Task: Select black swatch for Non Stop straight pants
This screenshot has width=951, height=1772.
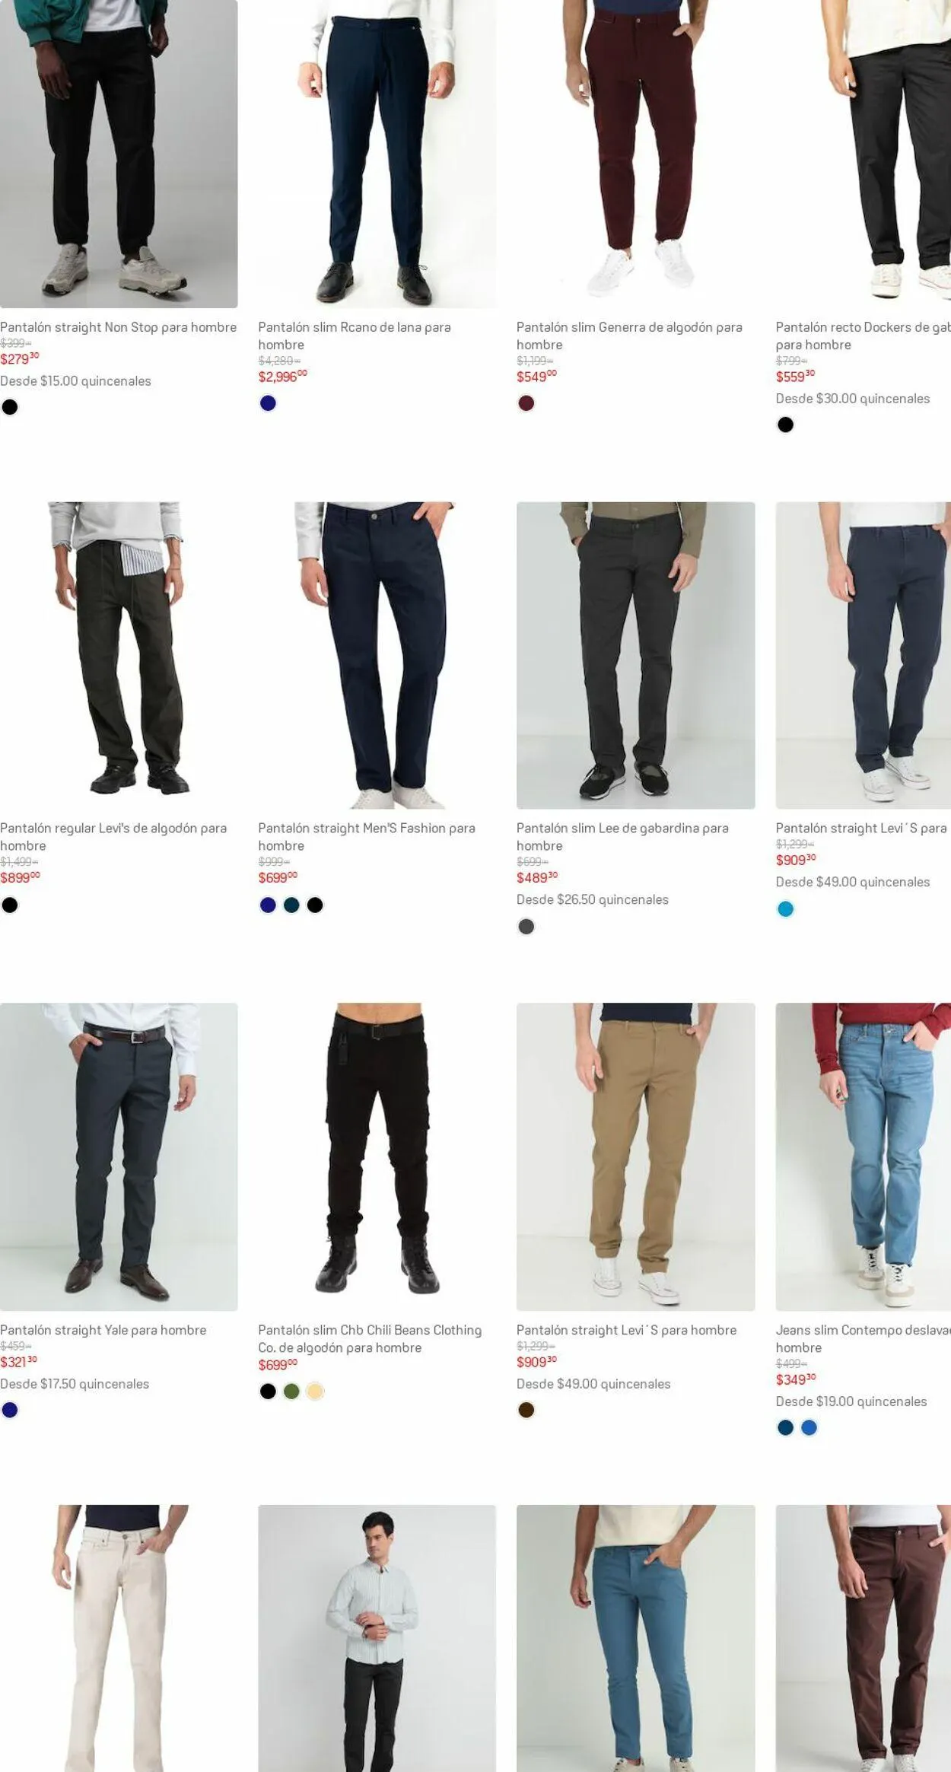Action: point(10,407)
